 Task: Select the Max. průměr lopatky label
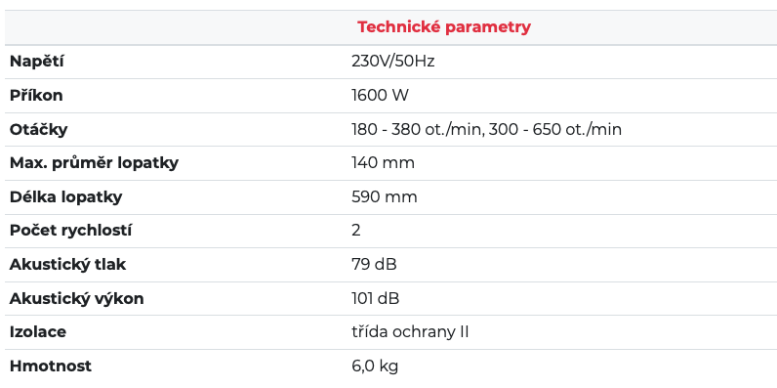(94, 163)
